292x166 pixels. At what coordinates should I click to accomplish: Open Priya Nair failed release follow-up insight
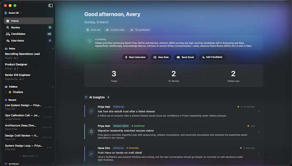(174, 111)
